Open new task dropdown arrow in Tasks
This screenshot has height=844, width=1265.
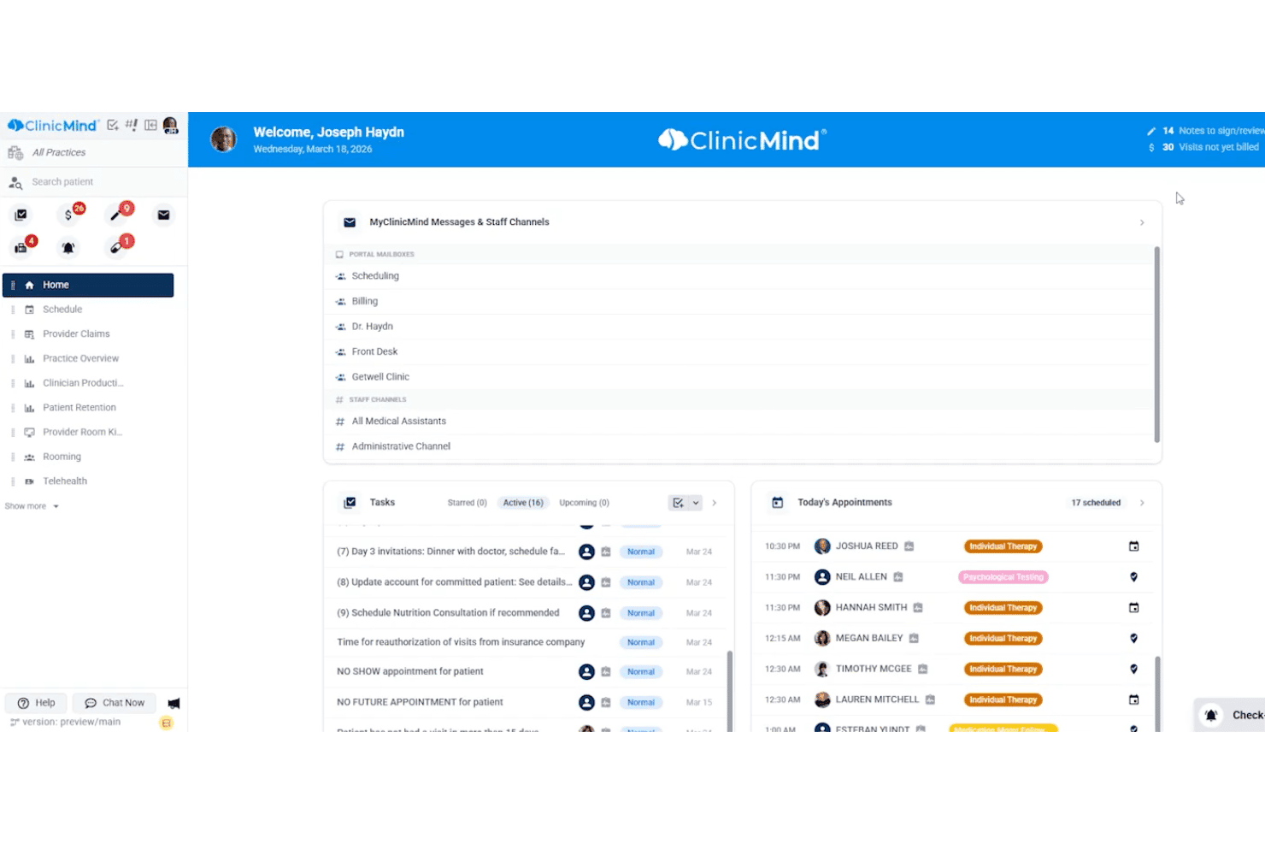pyautogui.click(x=696, y=503)
